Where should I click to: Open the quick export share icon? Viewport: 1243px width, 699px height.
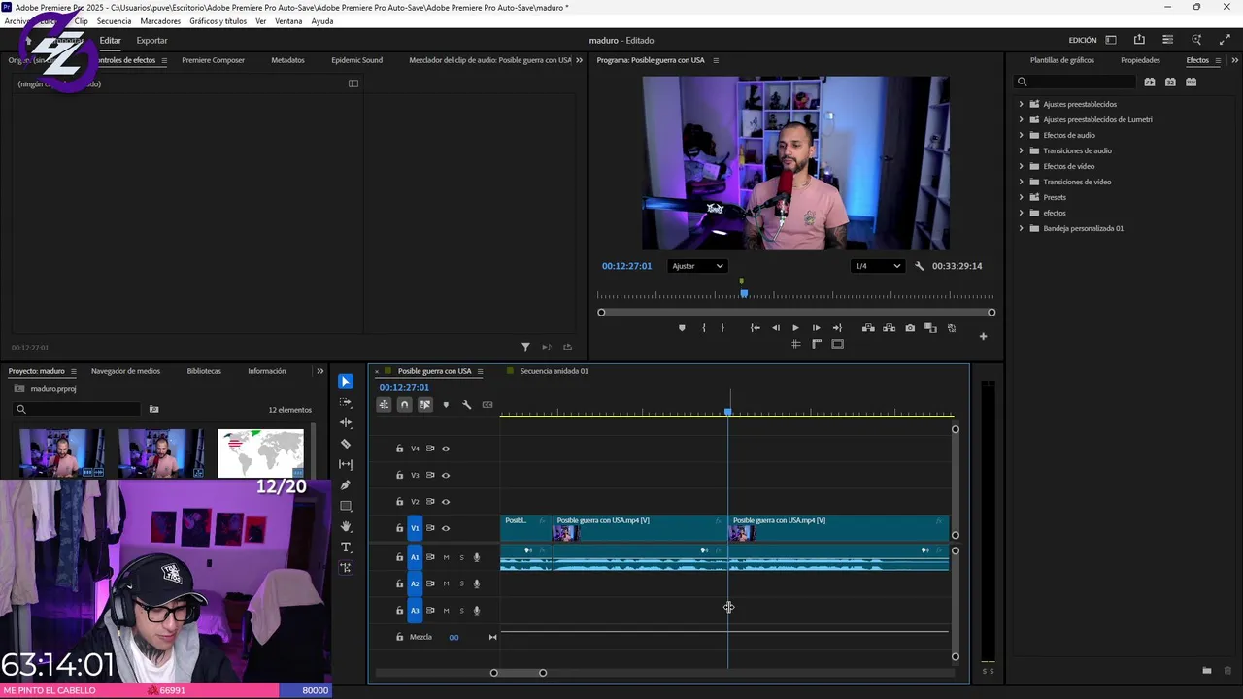coord(1139,40)
